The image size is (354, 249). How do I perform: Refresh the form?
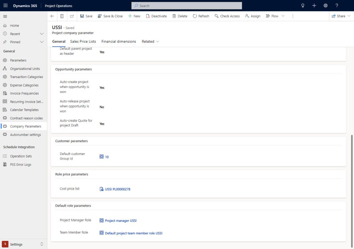[201, 16]
